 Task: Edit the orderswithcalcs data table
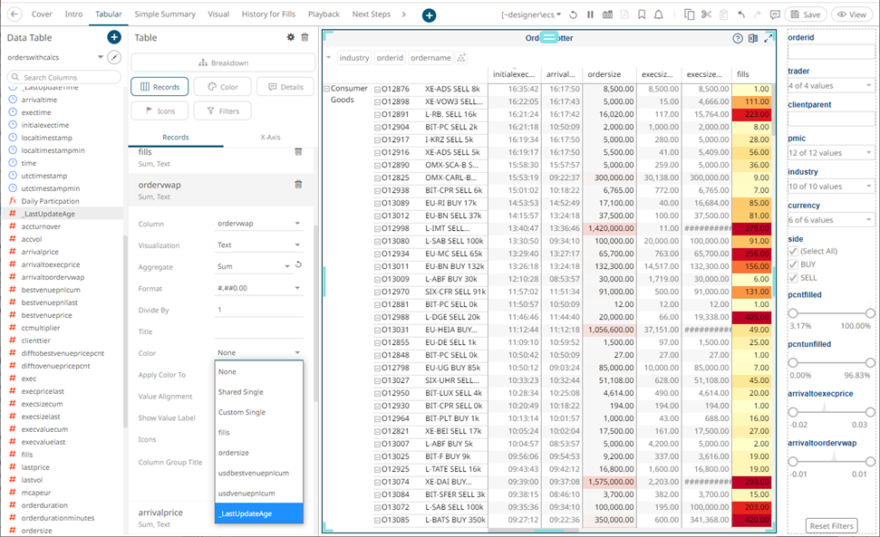(x=114, y=57)
